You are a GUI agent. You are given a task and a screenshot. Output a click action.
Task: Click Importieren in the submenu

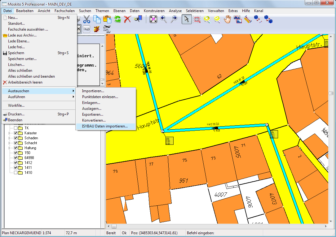[106, 91]
